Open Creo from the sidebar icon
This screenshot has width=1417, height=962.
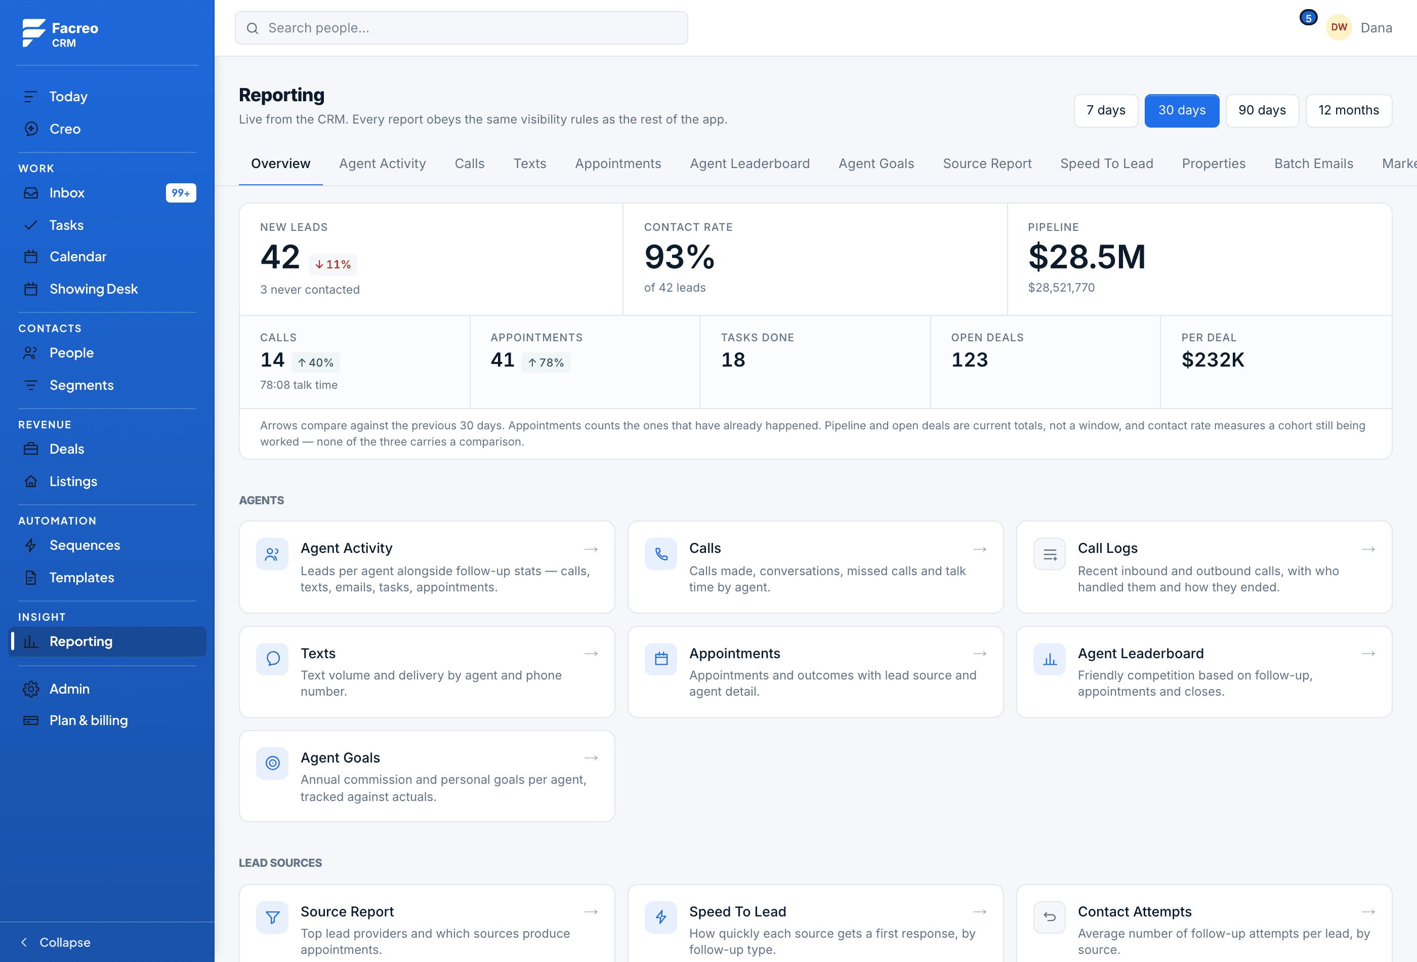[x=30, y=129]
